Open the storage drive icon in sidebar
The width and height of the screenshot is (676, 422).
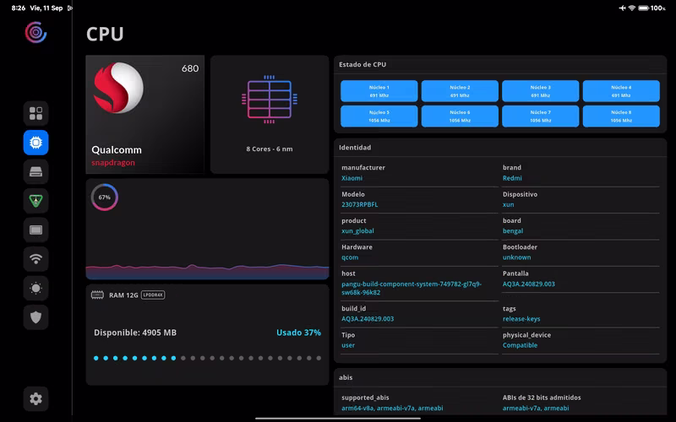[x=35, y=172]
